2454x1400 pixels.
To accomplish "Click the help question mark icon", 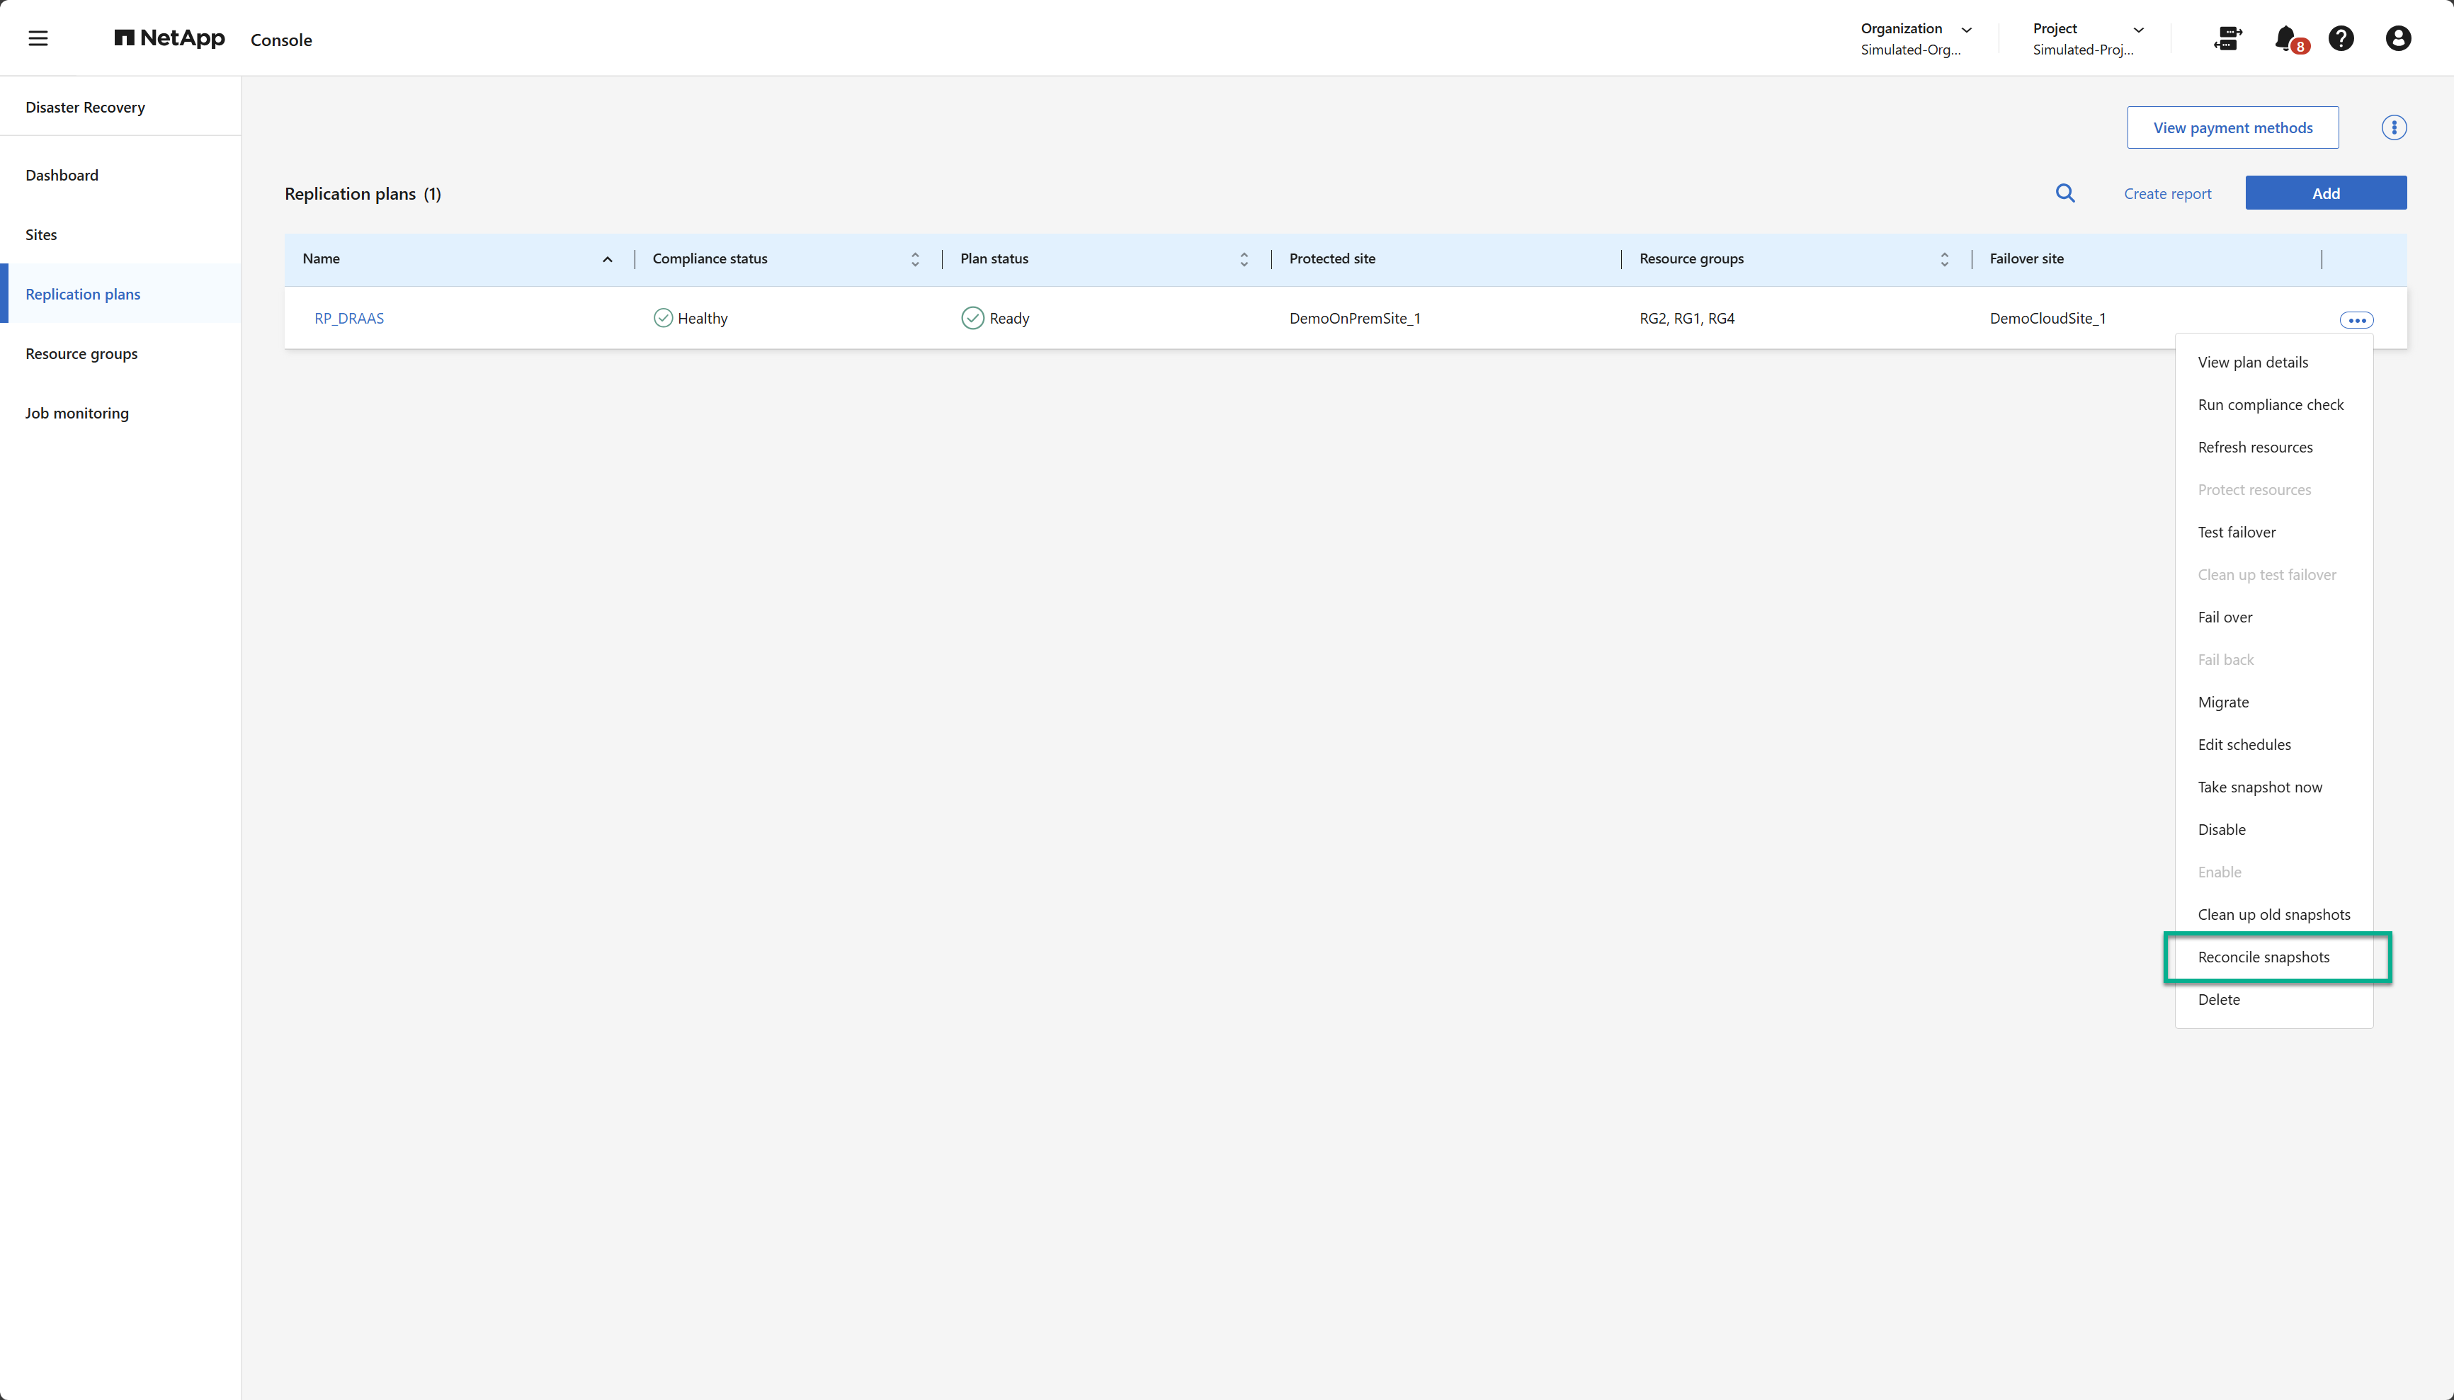I will point(2341,38).
